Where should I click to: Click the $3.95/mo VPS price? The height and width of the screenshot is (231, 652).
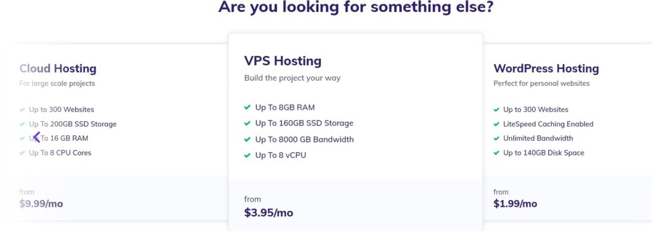269,213
